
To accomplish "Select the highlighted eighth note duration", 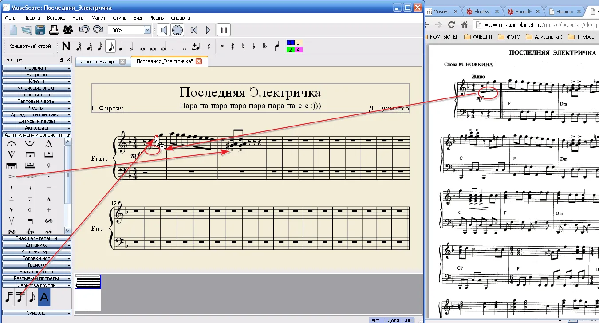I will 110,46.
